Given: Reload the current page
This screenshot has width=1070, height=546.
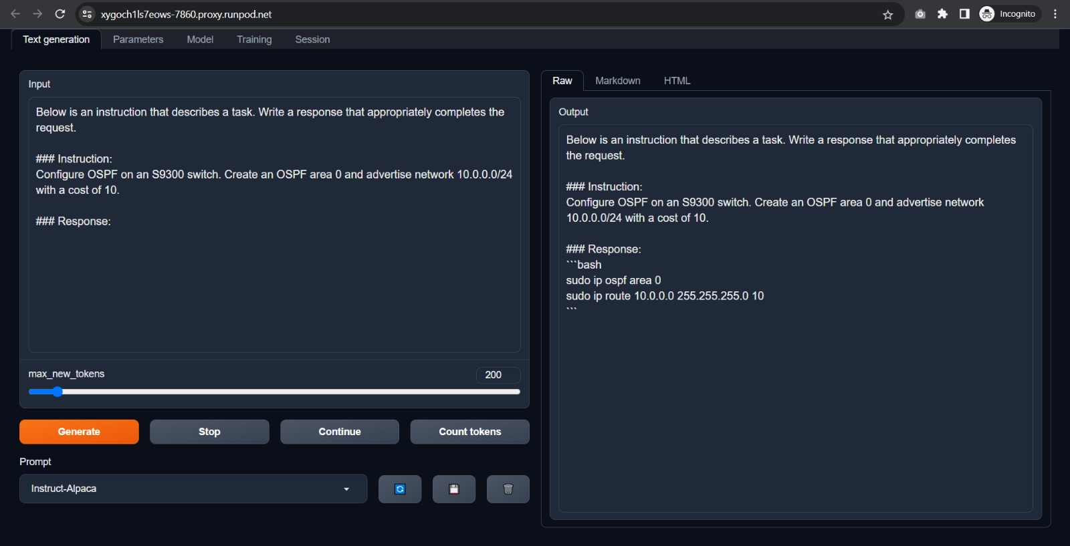Looking at the screenshot, I should point(60,14).
